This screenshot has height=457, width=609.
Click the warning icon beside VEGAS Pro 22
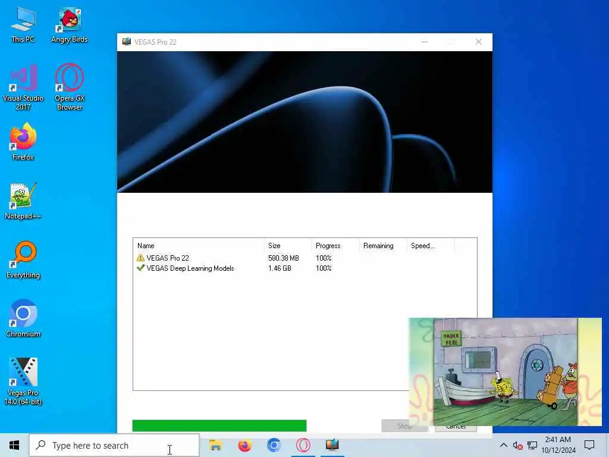pos(140,258)
